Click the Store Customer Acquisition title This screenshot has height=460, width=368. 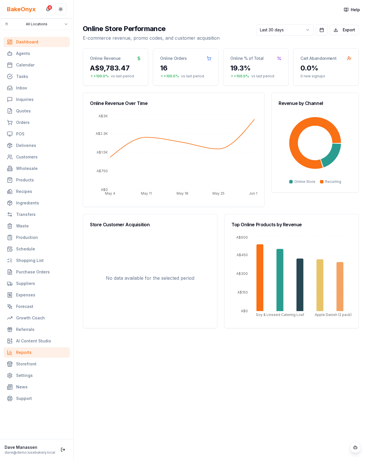[120, 225]
